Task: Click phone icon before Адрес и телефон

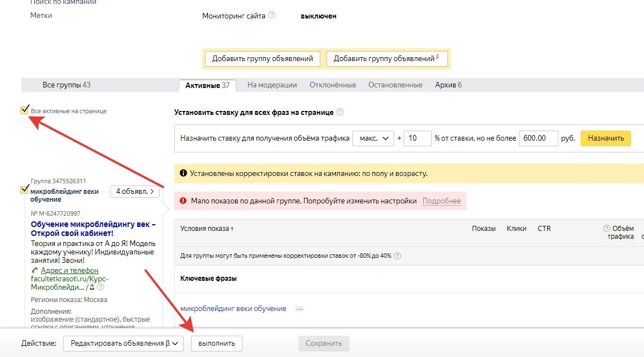Action: click(x=35, y=271)
